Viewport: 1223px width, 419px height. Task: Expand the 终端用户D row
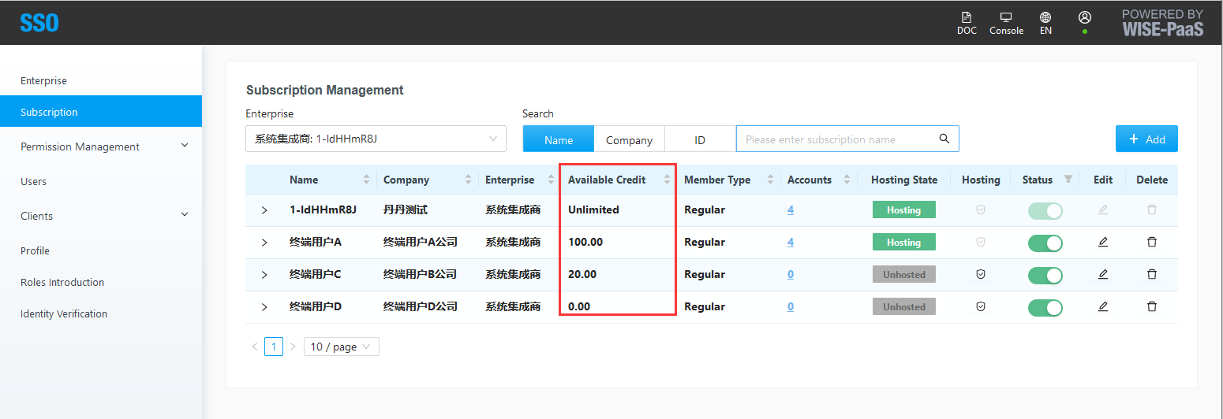click(x=264, y=307)
